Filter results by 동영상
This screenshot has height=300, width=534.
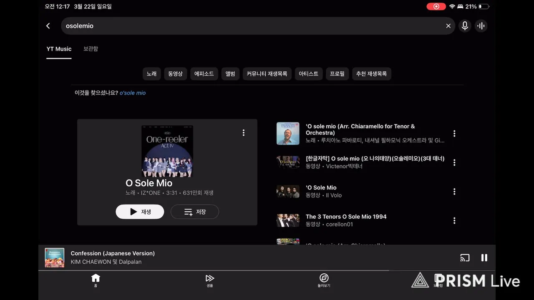pos(175,74)
